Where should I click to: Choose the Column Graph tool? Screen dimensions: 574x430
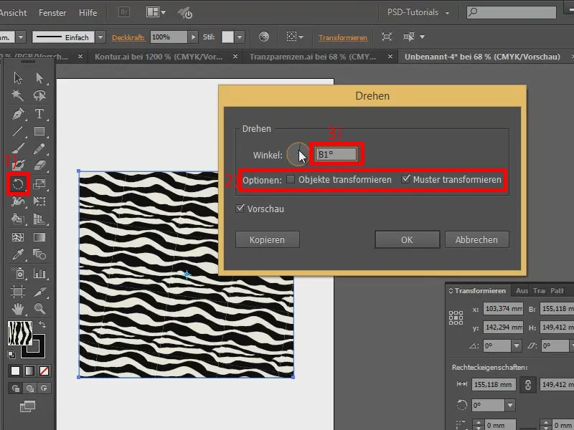pos(39,273)
